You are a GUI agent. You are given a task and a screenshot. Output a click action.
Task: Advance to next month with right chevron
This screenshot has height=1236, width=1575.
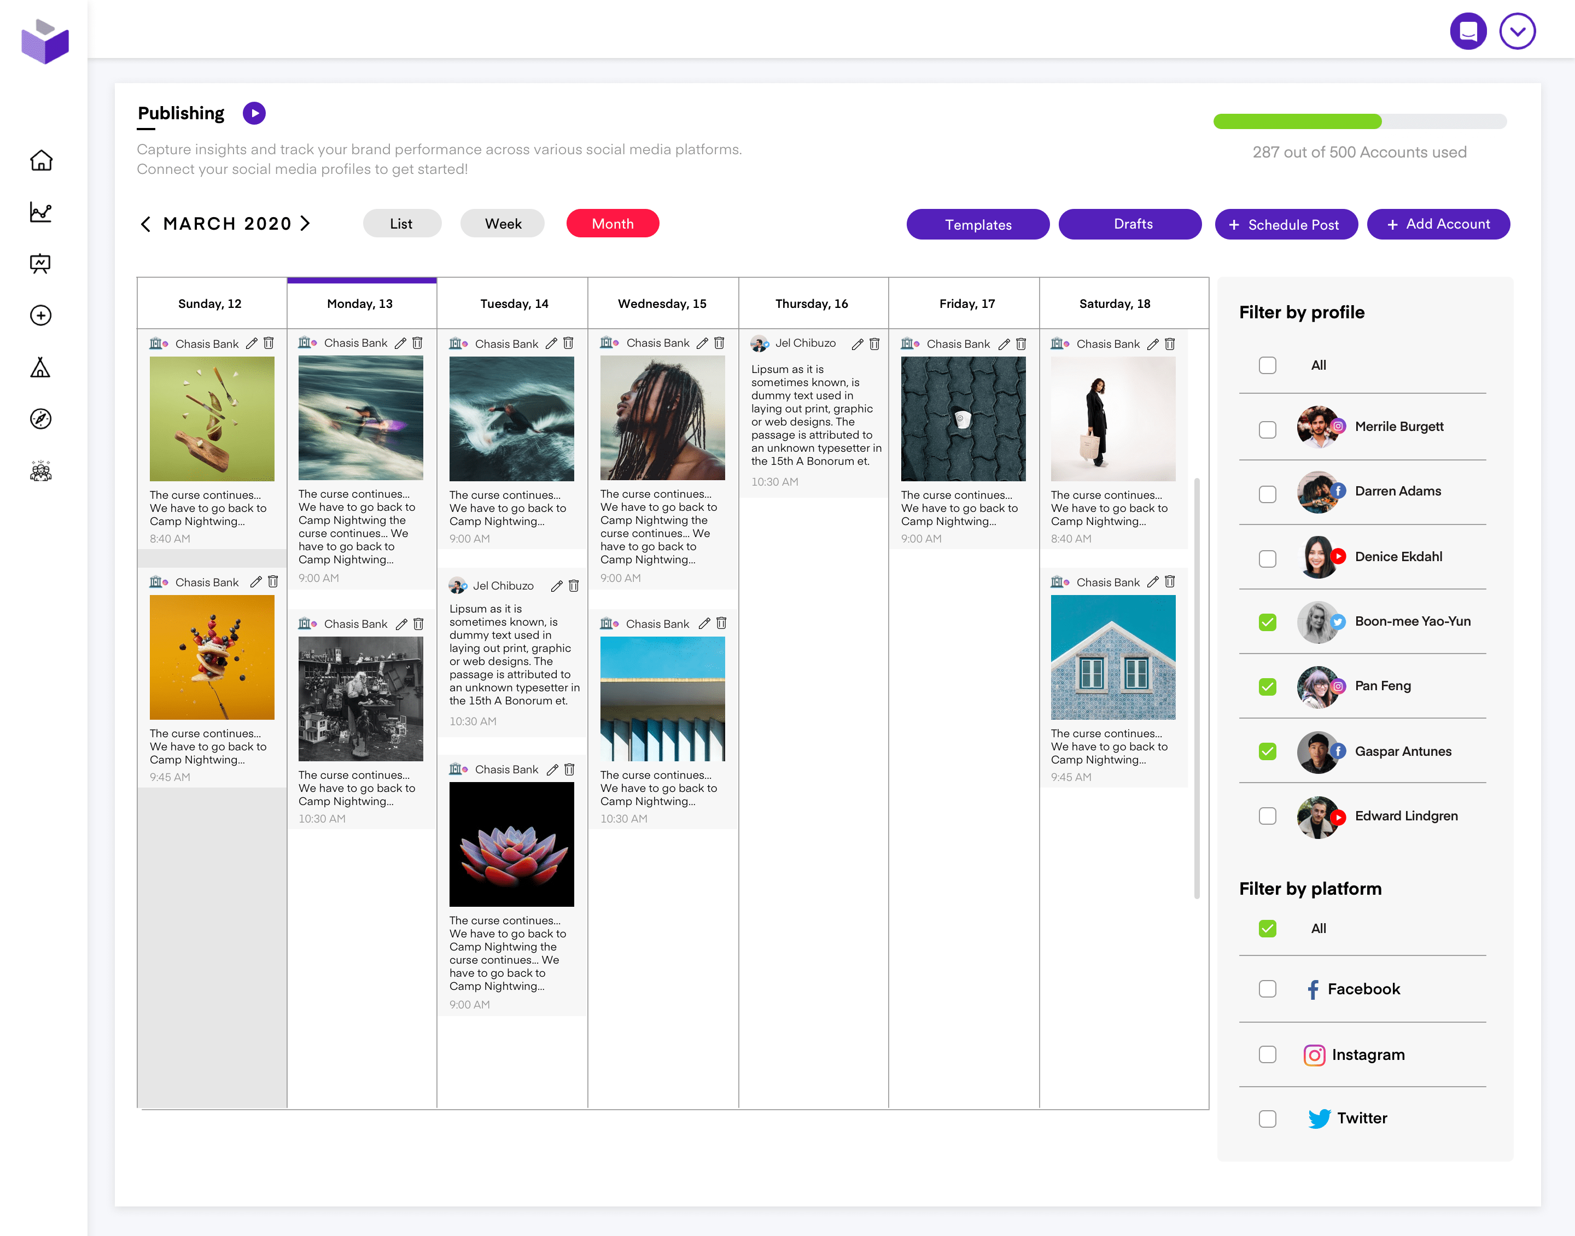305,224
